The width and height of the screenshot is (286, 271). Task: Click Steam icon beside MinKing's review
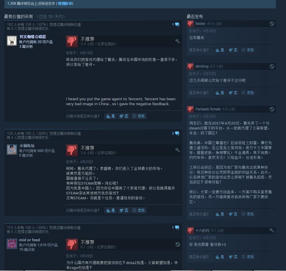click(x=272, y=66)
